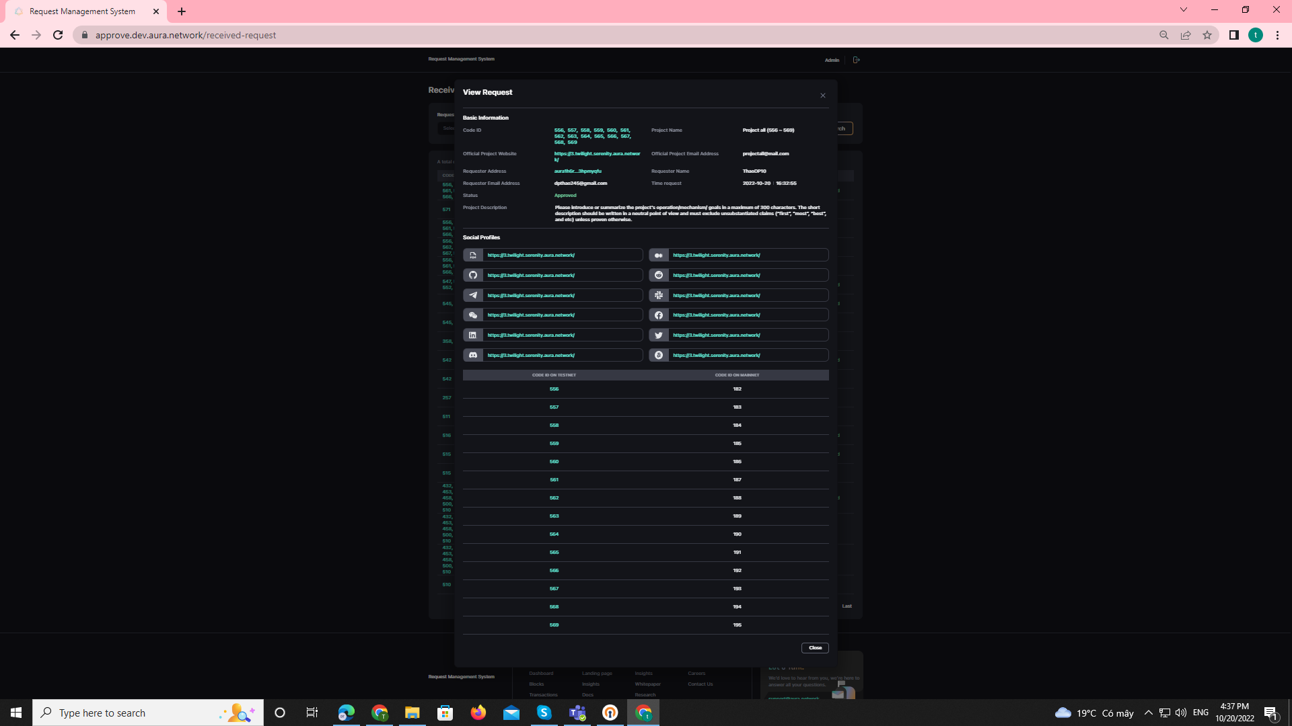Click the Medium social profile icon
Screen dimensions: 1292x726
click(659, 255)
